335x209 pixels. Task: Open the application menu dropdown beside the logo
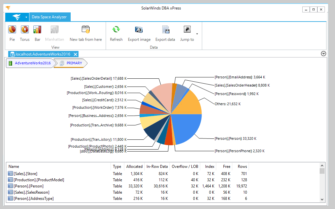tap(26, 17)
